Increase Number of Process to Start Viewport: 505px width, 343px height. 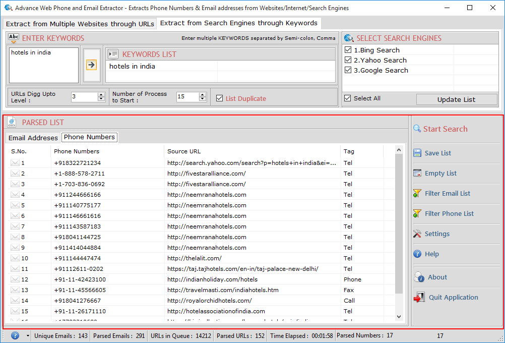tap(203, 94)
